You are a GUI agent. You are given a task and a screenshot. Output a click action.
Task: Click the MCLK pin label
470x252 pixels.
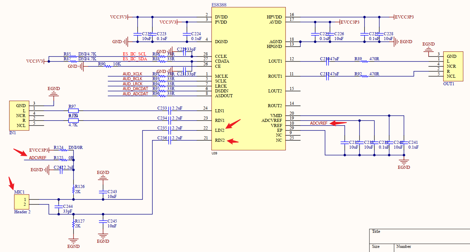pyautogui.click(x=221, y=76)
